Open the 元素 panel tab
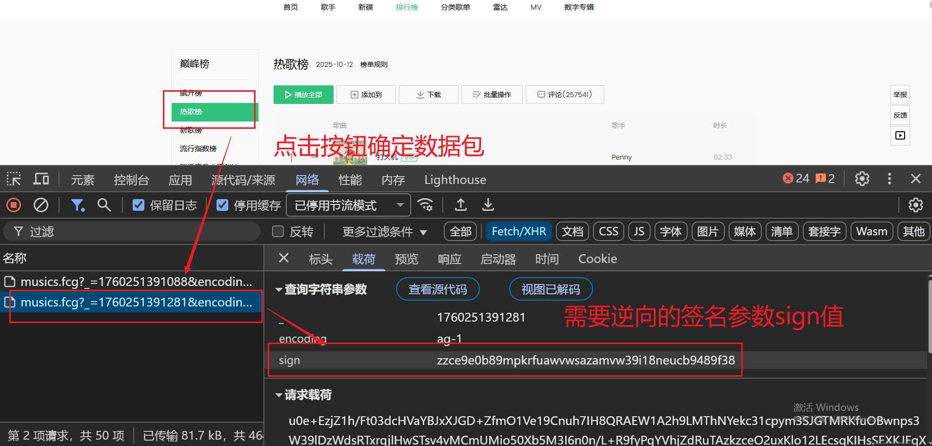Image resolution: width=932 pixels, height=446 pixels. click(x=82, y=180)
